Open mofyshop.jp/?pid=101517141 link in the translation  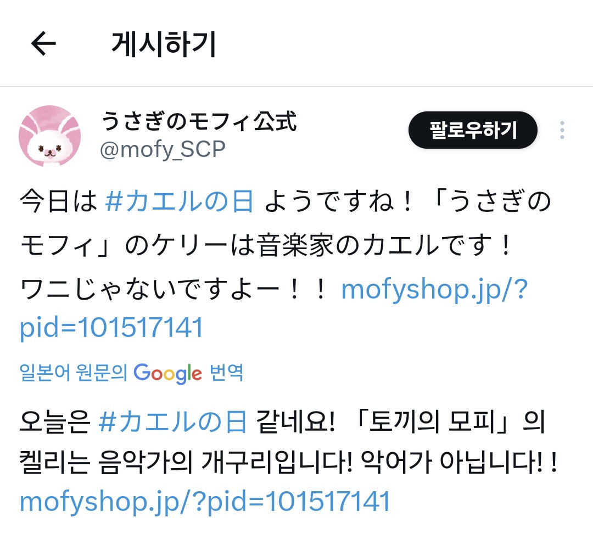point(205,502)
